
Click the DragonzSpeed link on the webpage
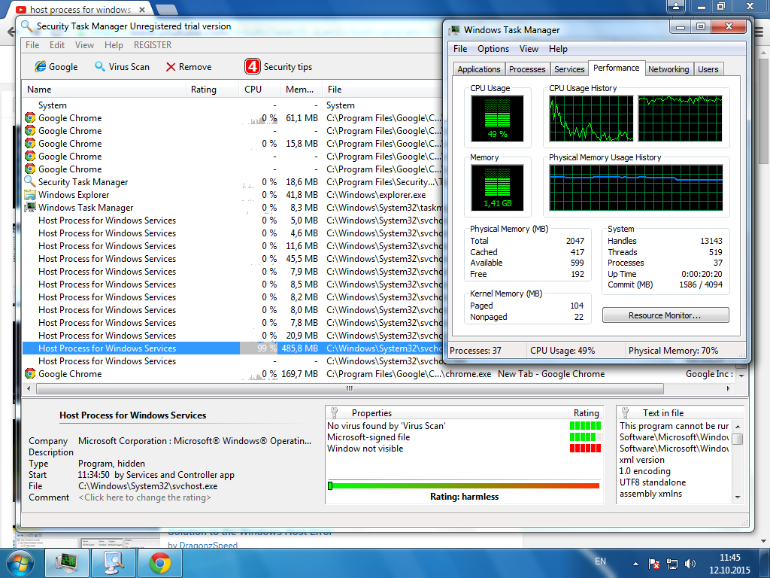tap(208, 545)
